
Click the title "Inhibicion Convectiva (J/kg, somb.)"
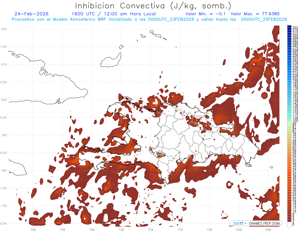point(153,6)
